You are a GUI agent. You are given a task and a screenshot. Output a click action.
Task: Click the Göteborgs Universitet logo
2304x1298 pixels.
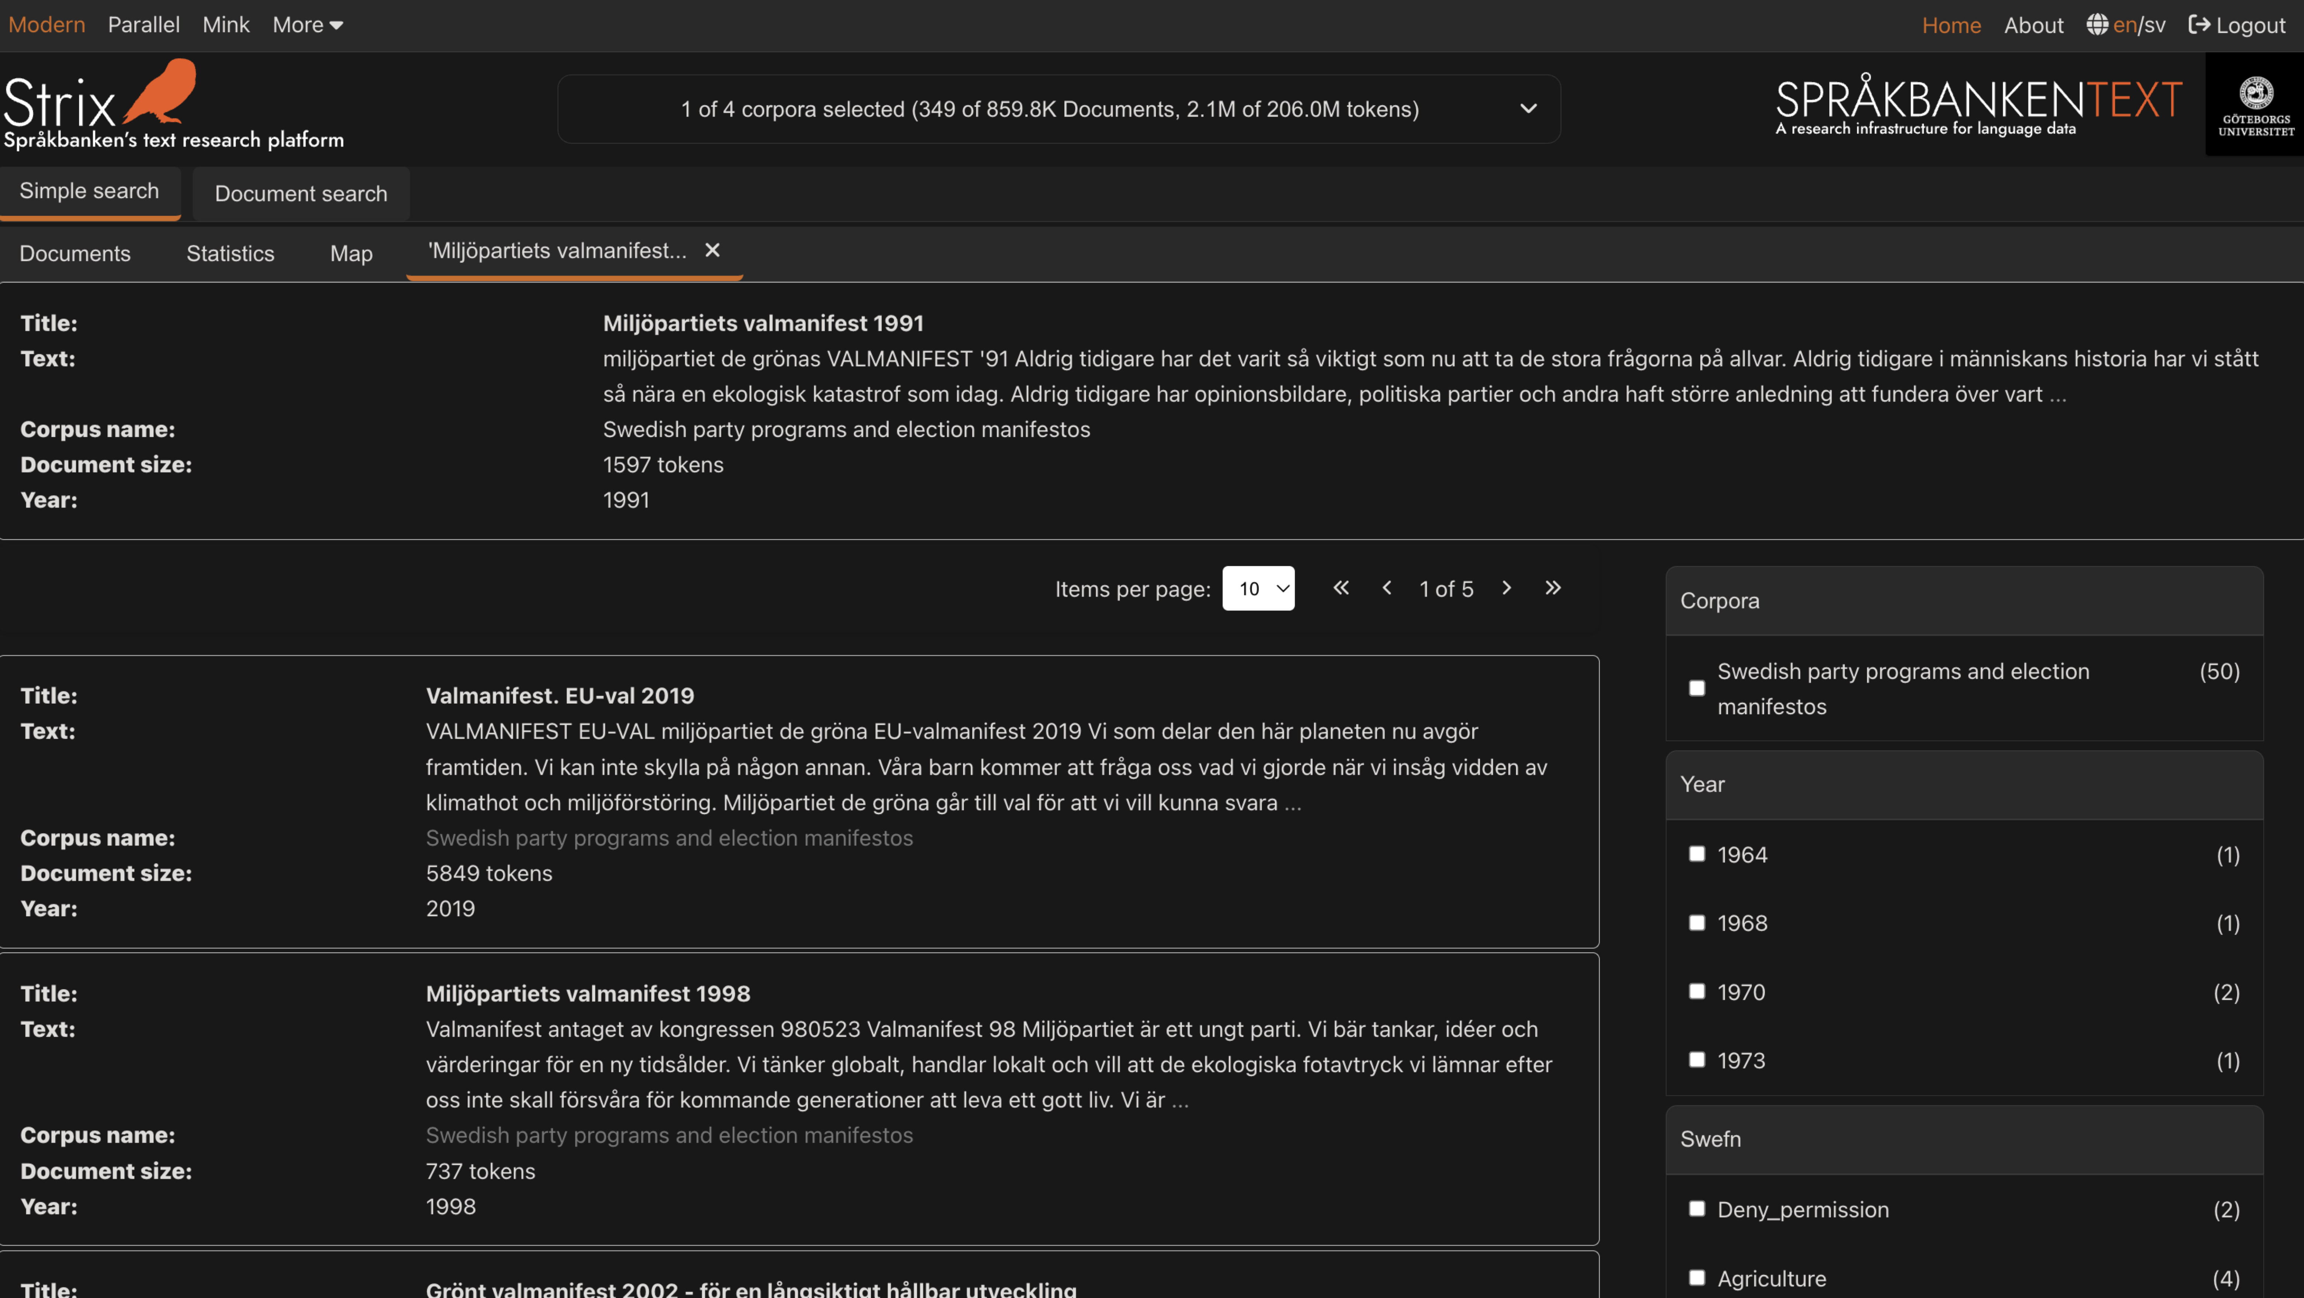tap(2255, 105)
